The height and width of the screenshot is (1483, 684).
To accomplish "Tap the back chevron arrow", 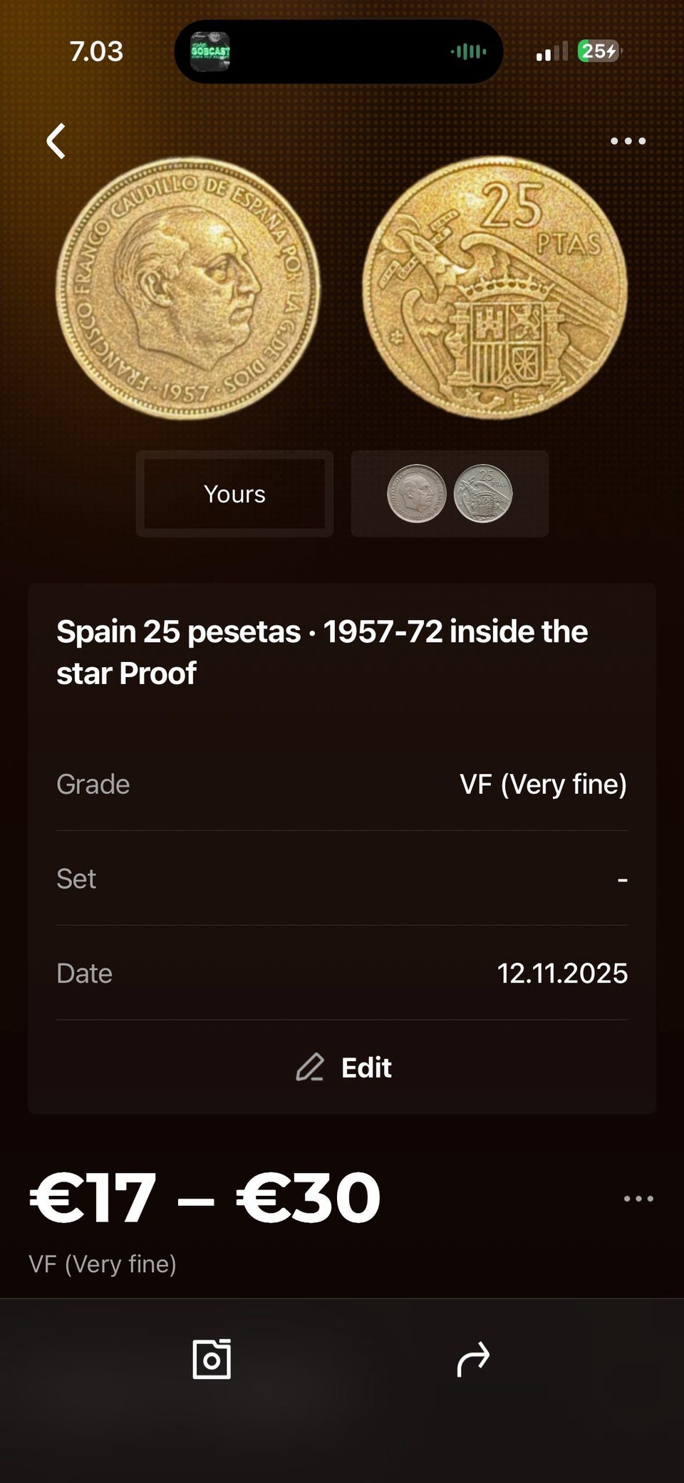I will click(56, 140).
